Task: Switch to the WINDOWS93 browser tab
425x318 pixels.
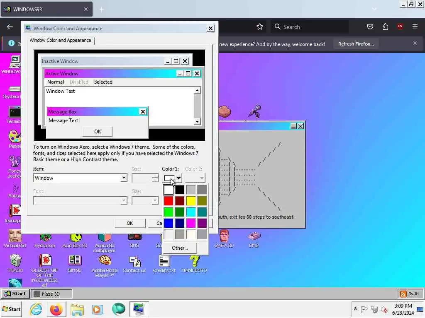Action: [46, 9]
